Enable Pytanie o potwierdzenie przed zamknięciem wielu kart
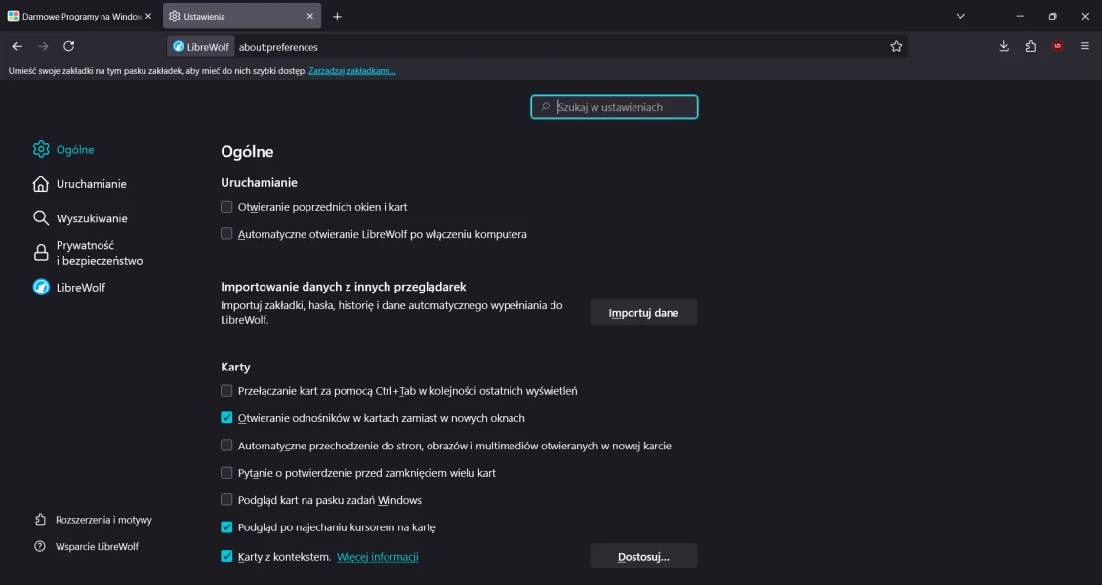 point(226,473)
